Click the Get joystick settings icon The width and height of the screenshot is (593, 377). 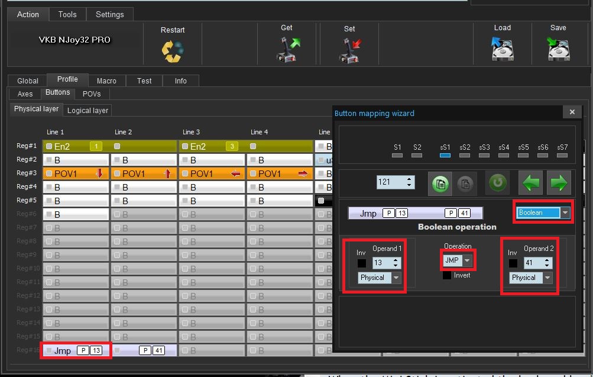(288, 50)
